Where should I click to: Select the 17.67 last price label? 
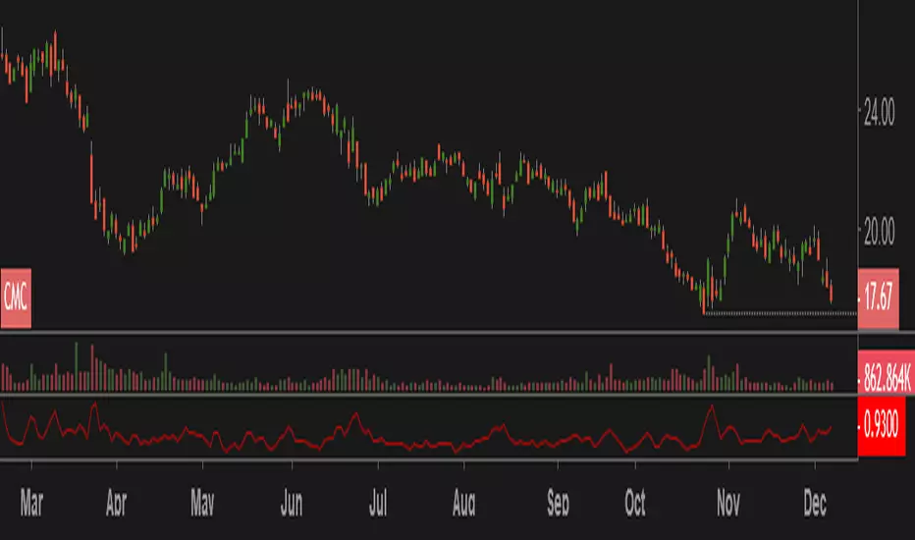pyautogui.click(x=879, y=297)
